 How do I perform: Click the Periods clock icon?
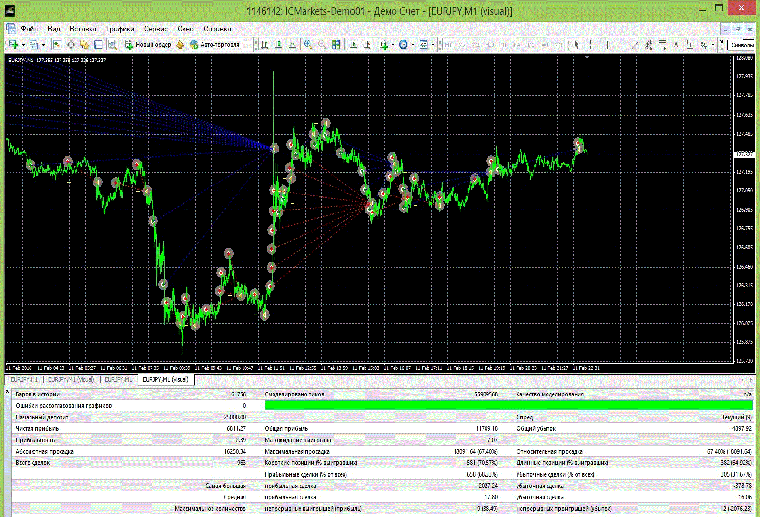click(x=403, y=45)
